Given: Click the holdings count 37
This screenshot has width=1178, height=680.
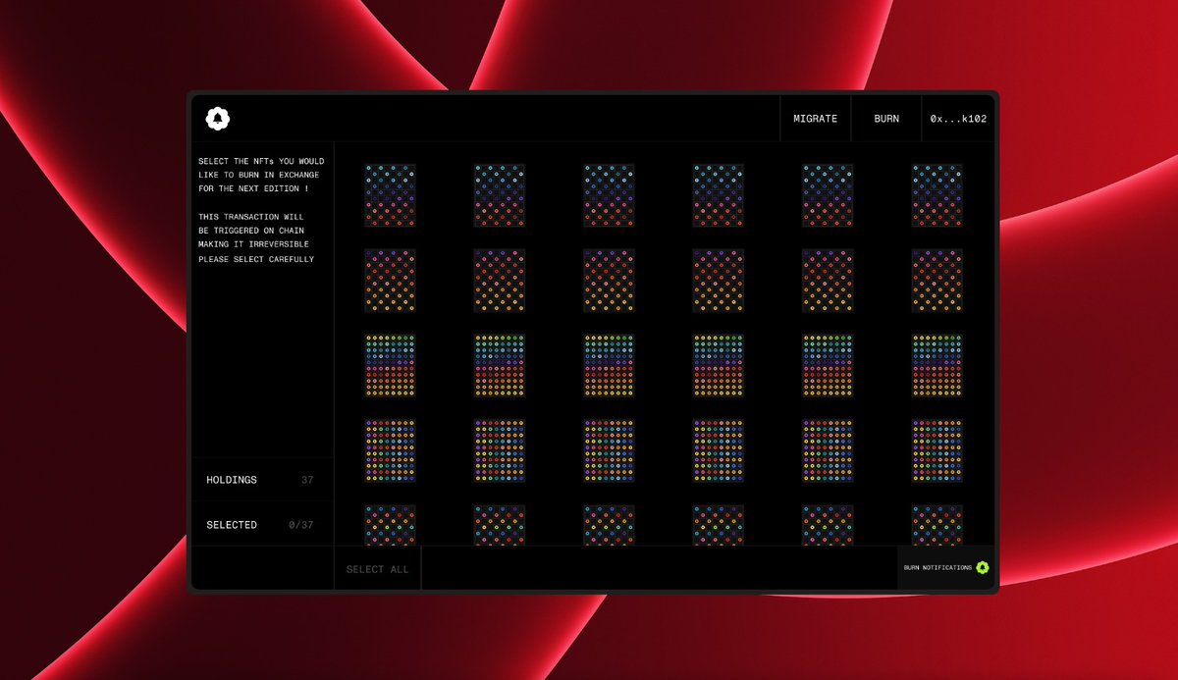Looking at the screenshot, I should [x=307, y=480].
